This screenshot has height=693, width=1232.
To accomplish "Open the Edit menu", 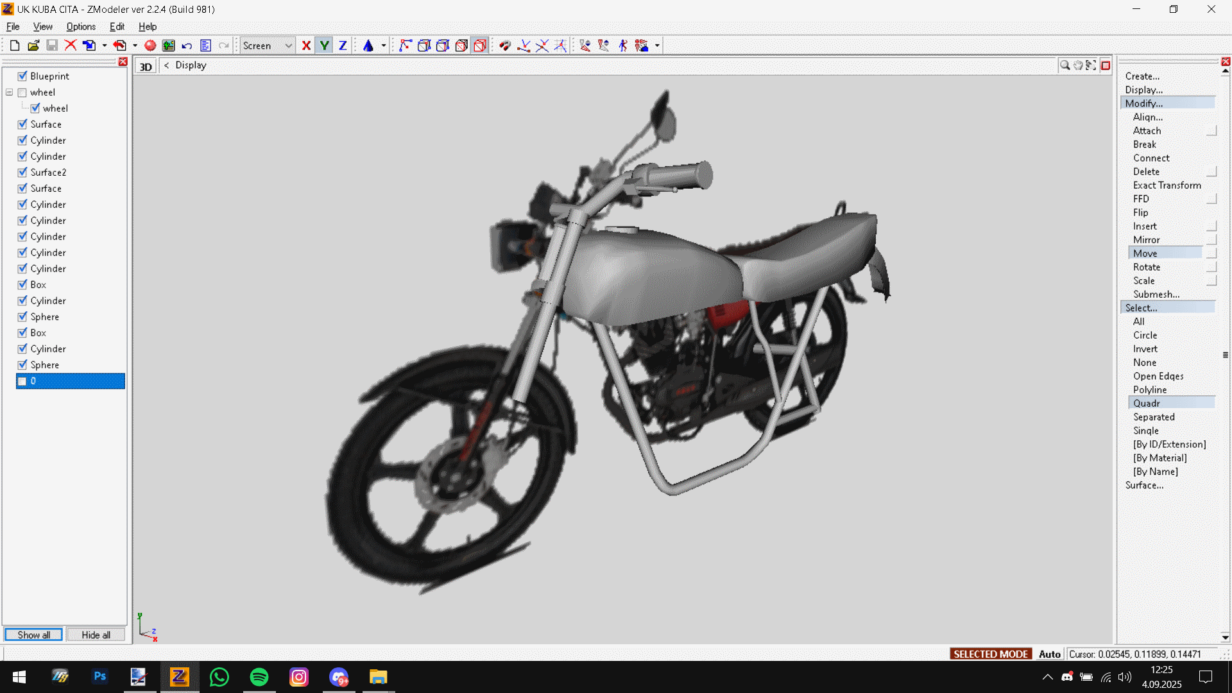I will pos(117,26).
